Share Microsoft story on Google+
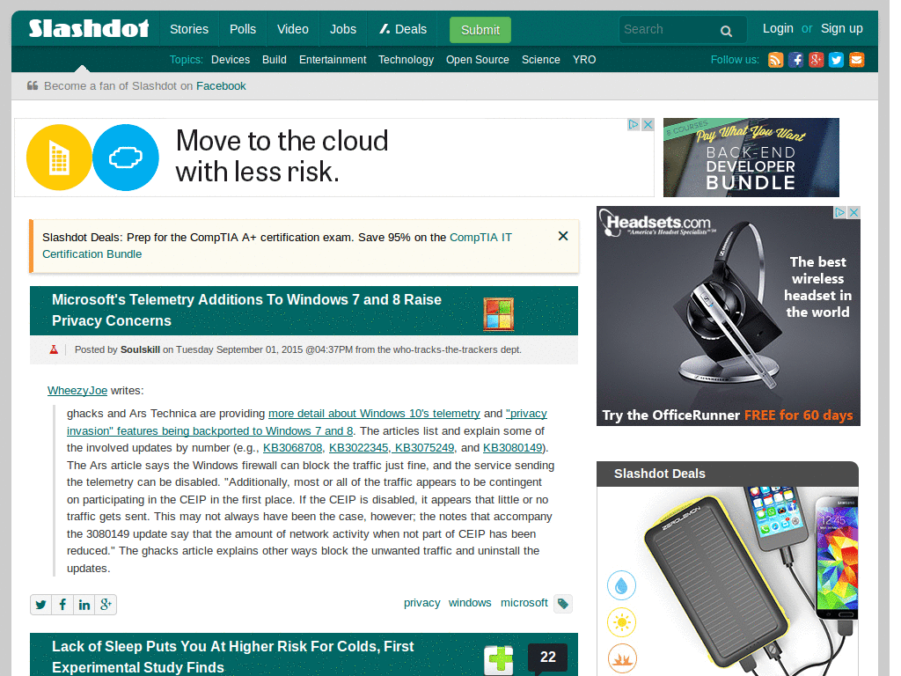 pyautogui.click(x=106, y=605)
